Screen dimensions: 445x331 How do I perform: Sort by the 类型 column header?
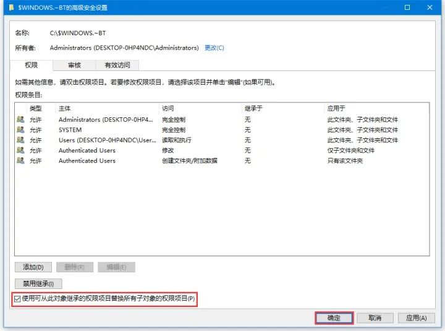pyautogui.click(x=36, y=108)
